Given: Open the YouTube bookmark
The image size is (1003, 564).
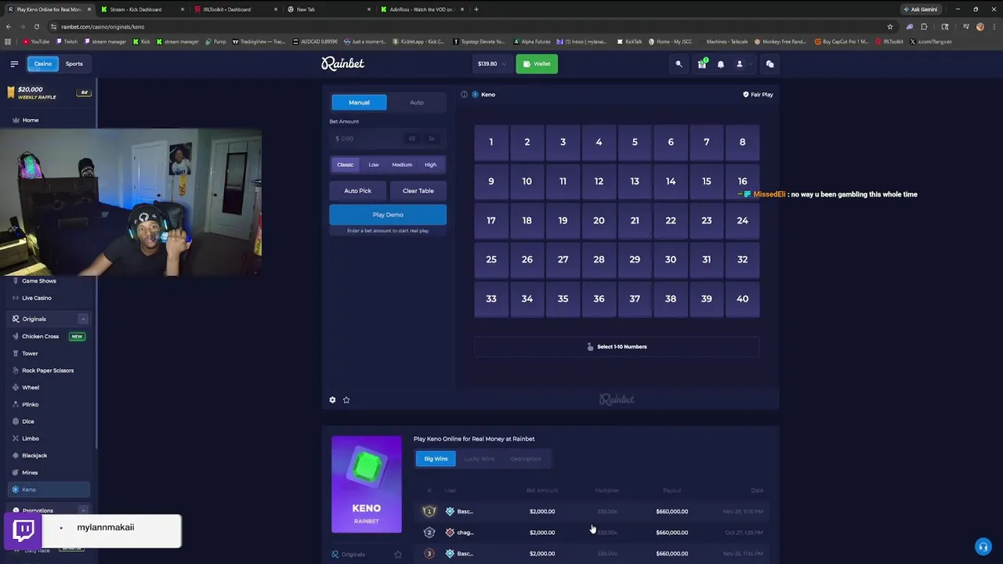Looking at the screenshot, I should coord(36,42).
